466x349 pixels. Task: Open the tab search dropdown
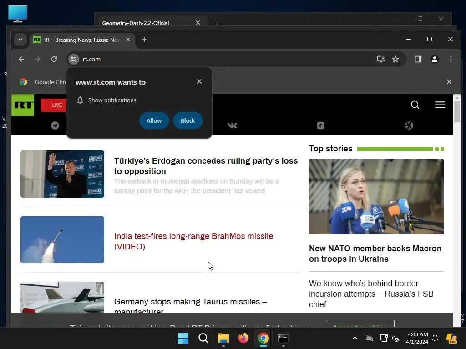coord(20,40)
